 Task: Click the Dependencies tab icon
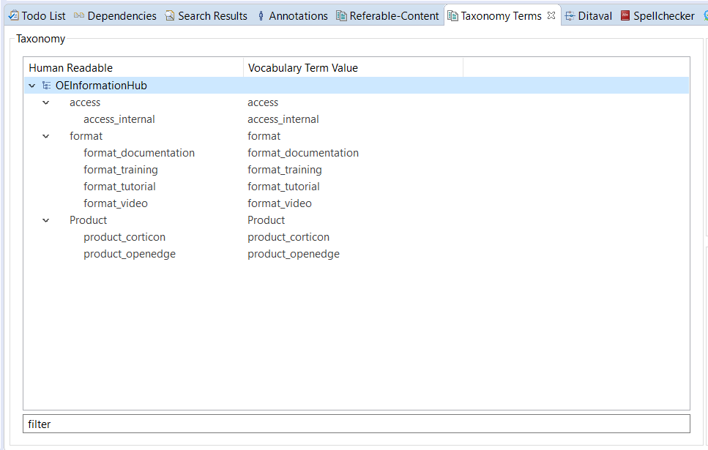point(79,16)
